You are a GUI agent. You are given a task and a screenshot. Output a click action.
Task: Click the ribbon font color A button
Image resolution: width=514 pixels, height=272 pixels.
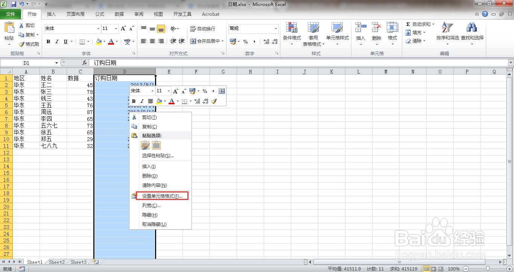point(111,42)
